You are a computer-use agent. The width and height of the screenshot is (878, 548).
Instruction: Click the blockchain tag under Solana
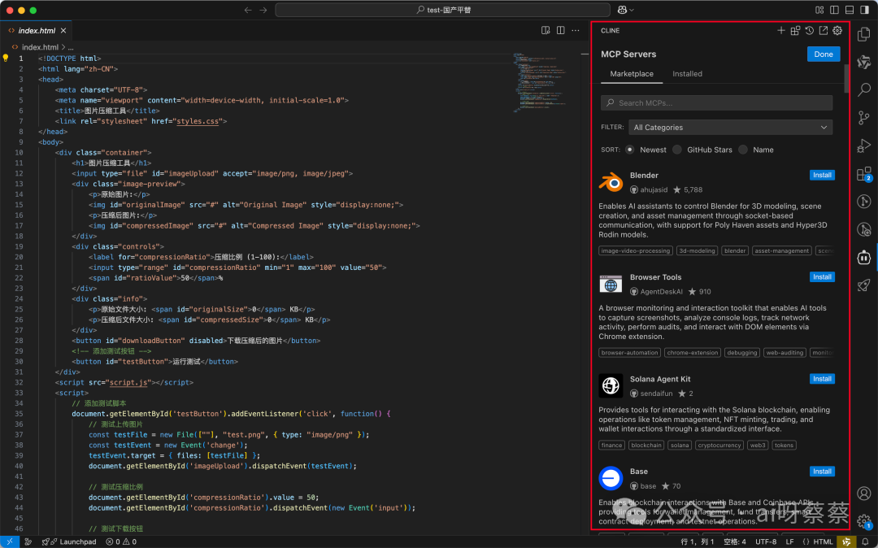(x=645, y=445)
